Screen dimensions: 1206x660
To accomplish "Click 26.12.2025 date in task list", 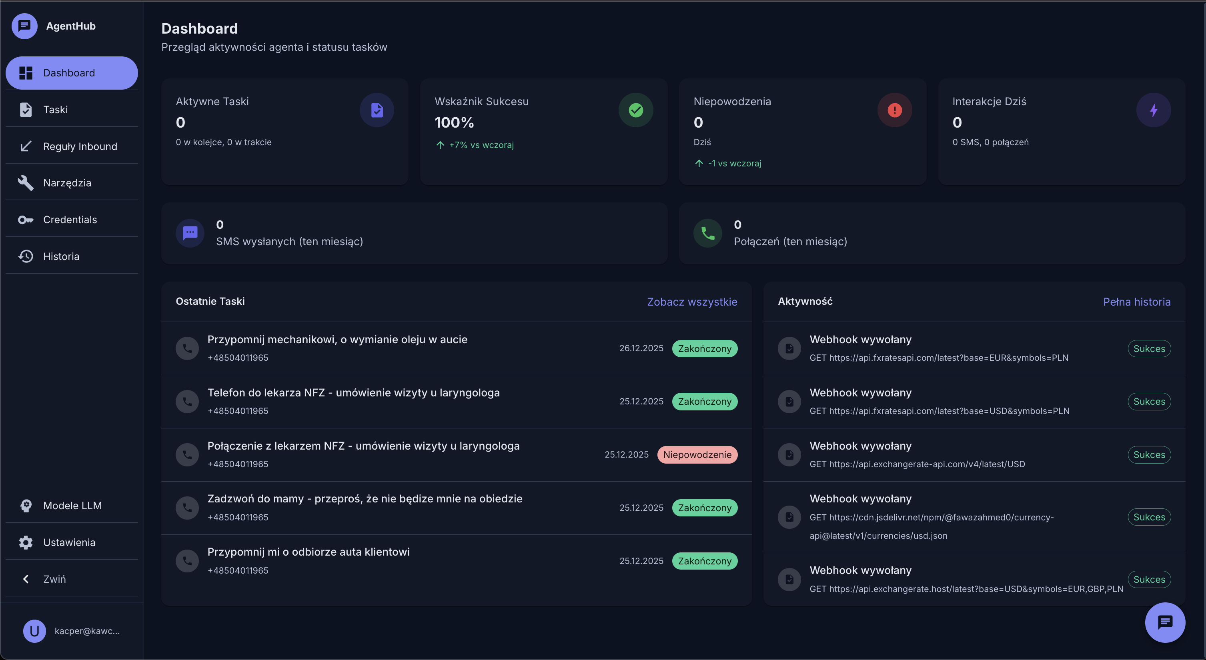I will click(x=641, y=348).
